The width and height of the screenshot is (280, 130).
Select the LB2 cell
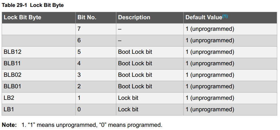coord(39,98)
